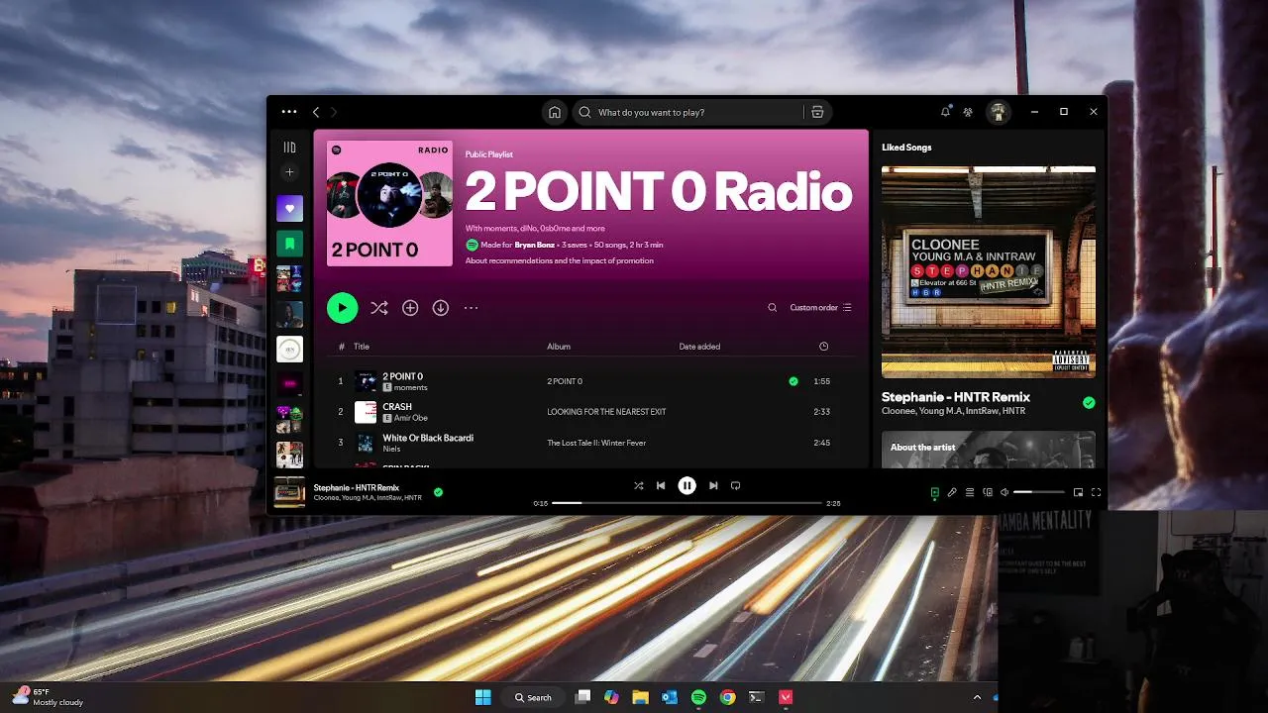Mute the volume speaker icon

1004,492
